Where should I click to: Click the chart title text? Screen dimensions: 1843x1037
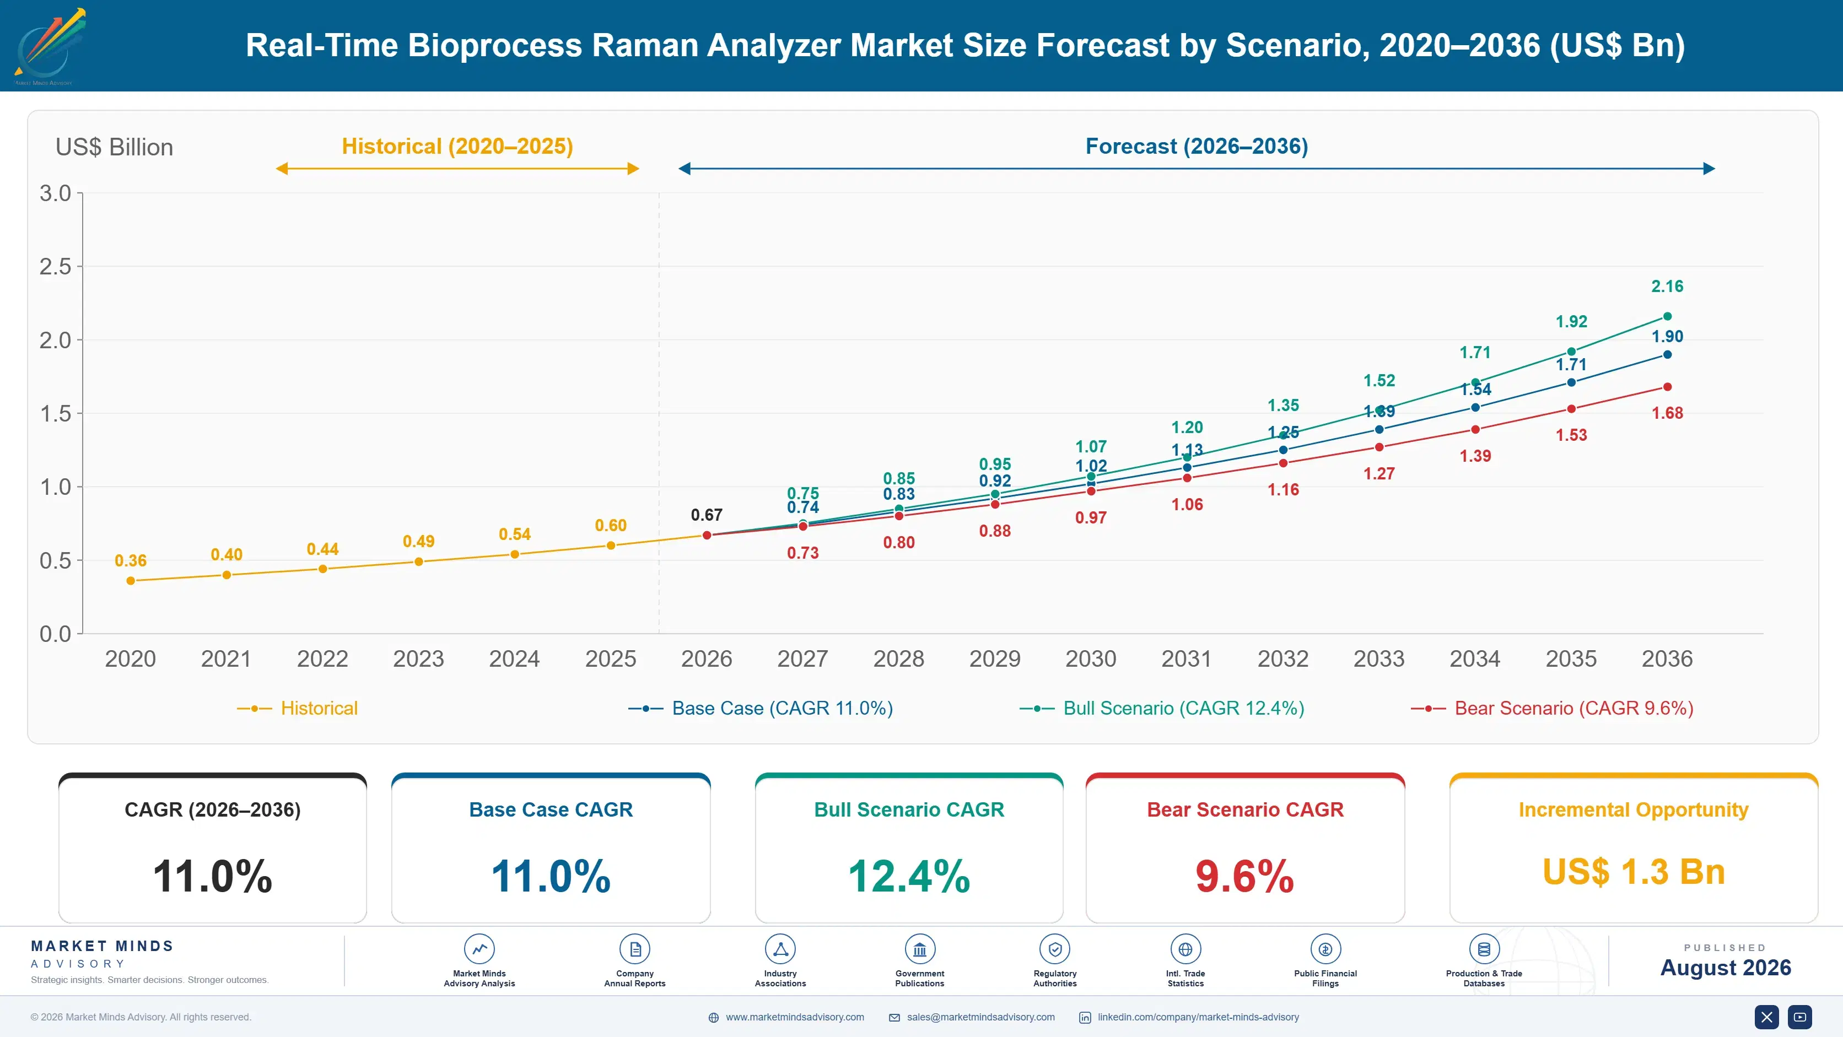pos(965,45)
